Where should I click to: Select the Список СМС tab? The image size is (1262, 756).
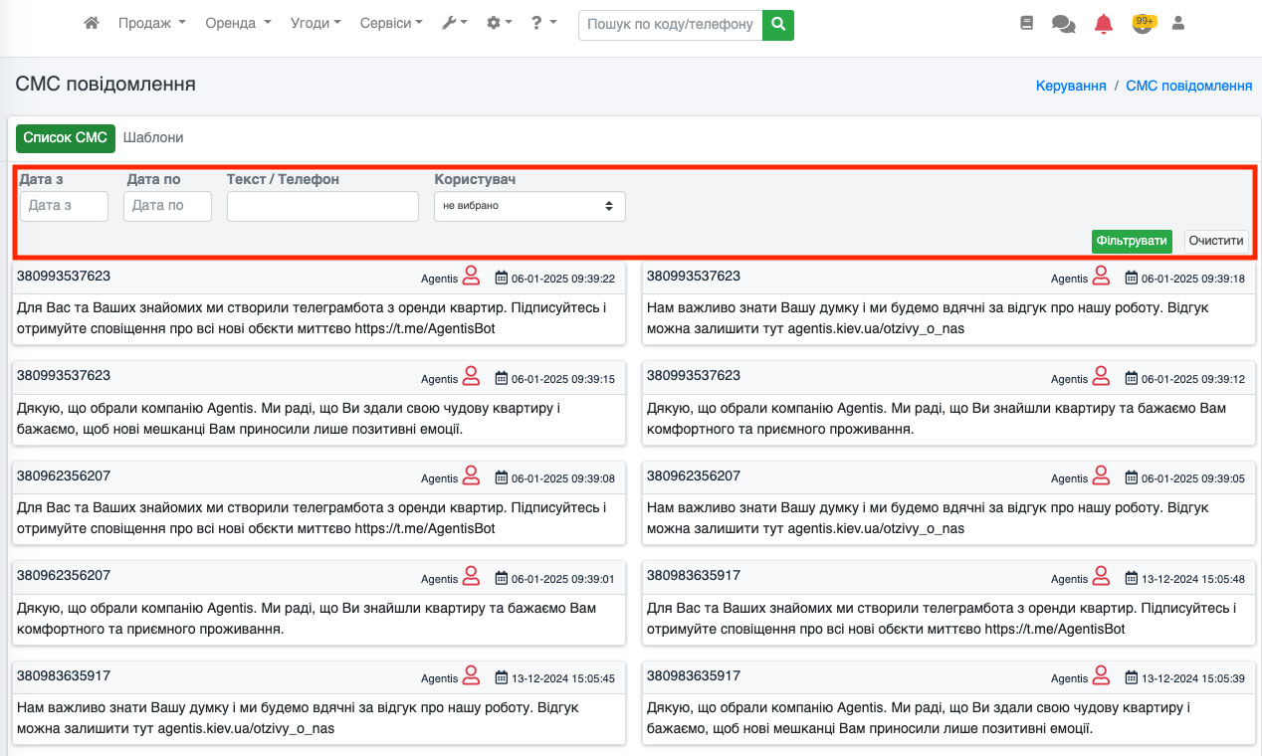point(65,138)
